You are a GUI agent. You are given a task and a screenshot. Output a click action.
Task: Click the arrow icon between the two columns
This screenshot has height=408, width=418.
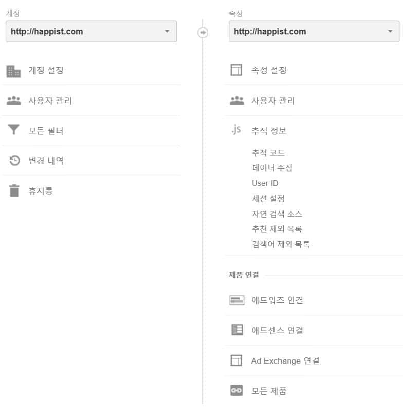click(204, 31)
